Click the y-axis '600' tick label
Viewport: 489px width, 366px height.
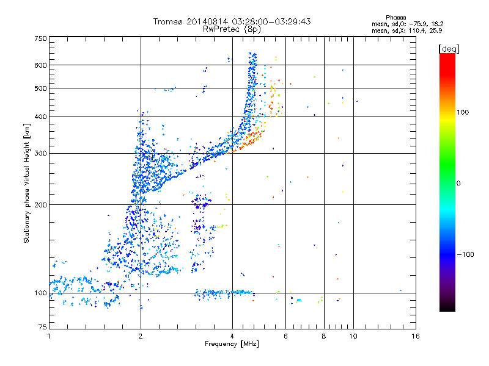40,65
